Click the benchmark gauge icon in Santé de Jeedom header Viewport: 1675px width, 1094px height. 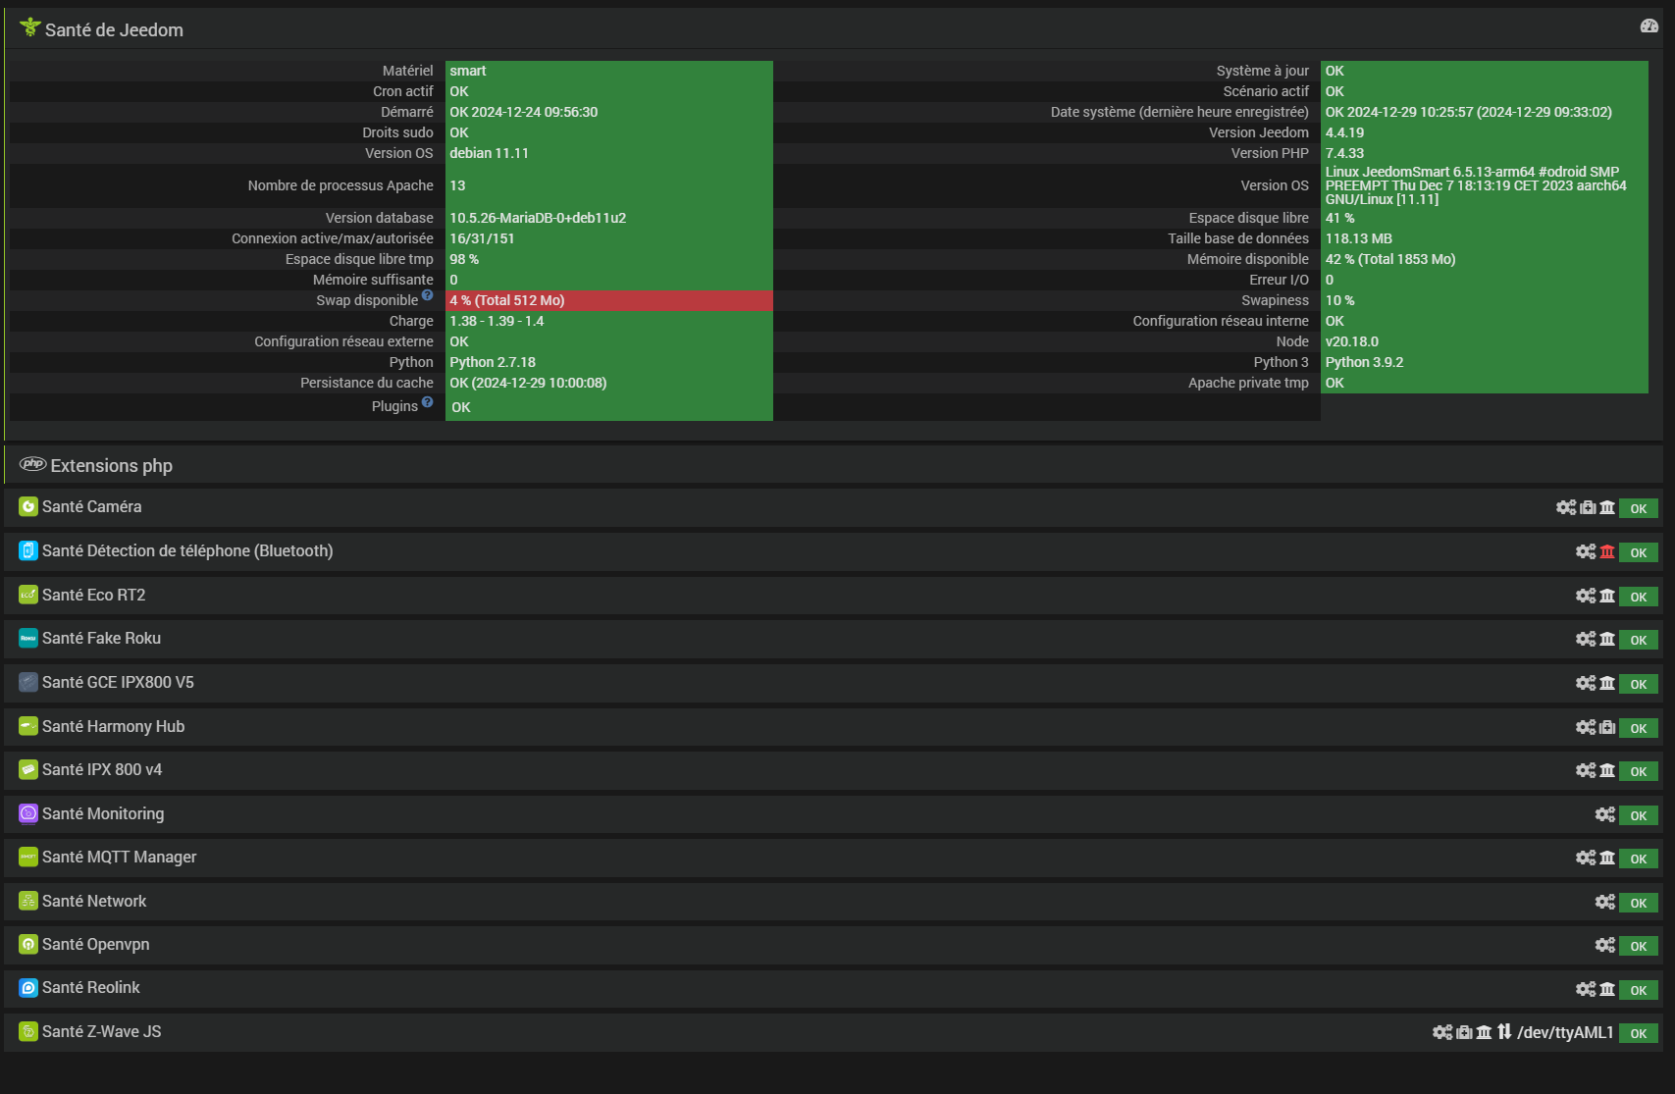(1649, 26)
